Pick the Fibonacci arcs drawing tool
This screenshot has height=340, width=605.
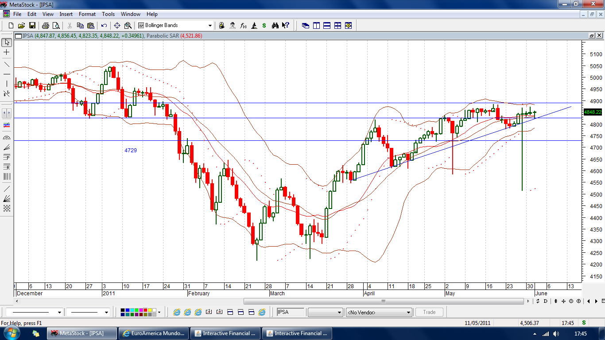click(7, 138)
